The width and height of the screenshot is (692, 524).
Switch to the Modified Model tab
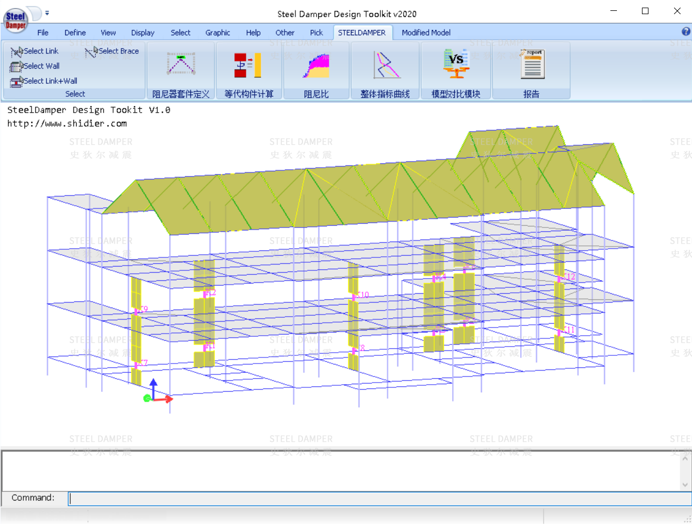point(426,33)
